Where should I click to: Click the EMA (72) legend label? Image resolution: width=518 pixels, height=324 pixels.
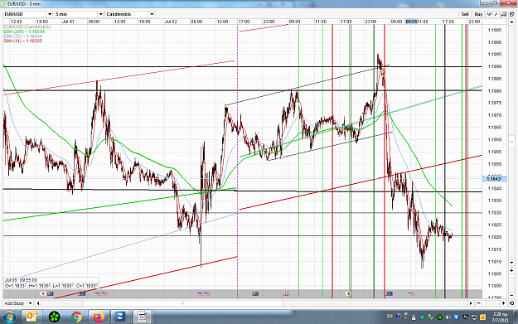[23, 36]
